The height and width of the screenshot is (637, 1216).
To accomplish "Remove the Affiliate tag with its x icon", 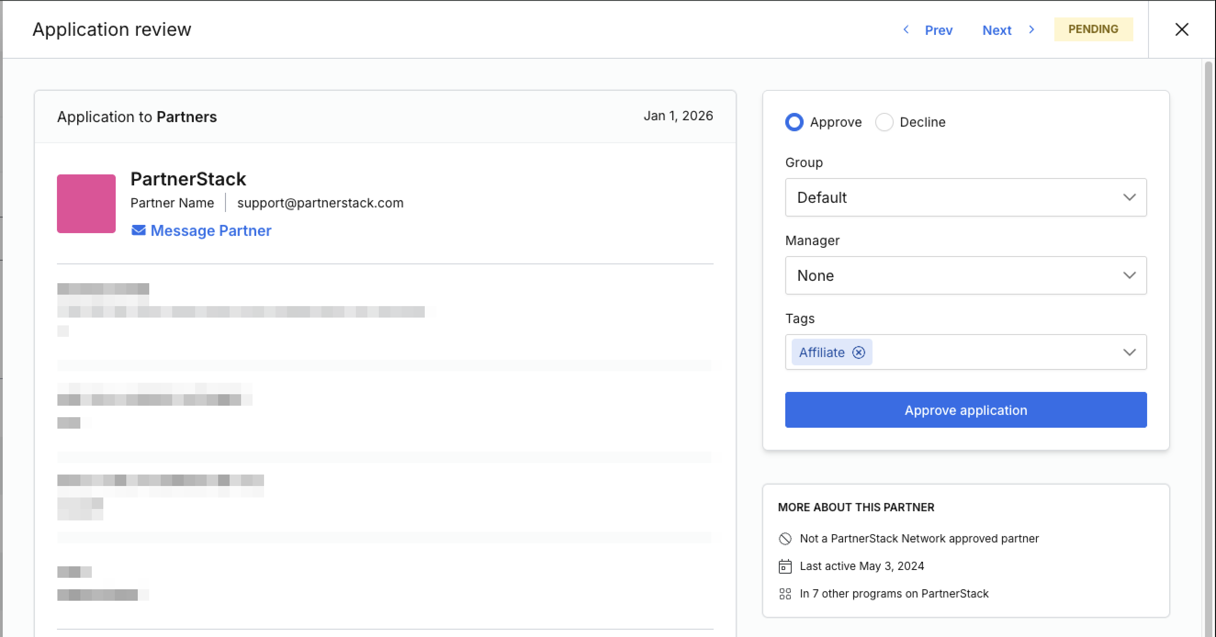I will 859,352.
